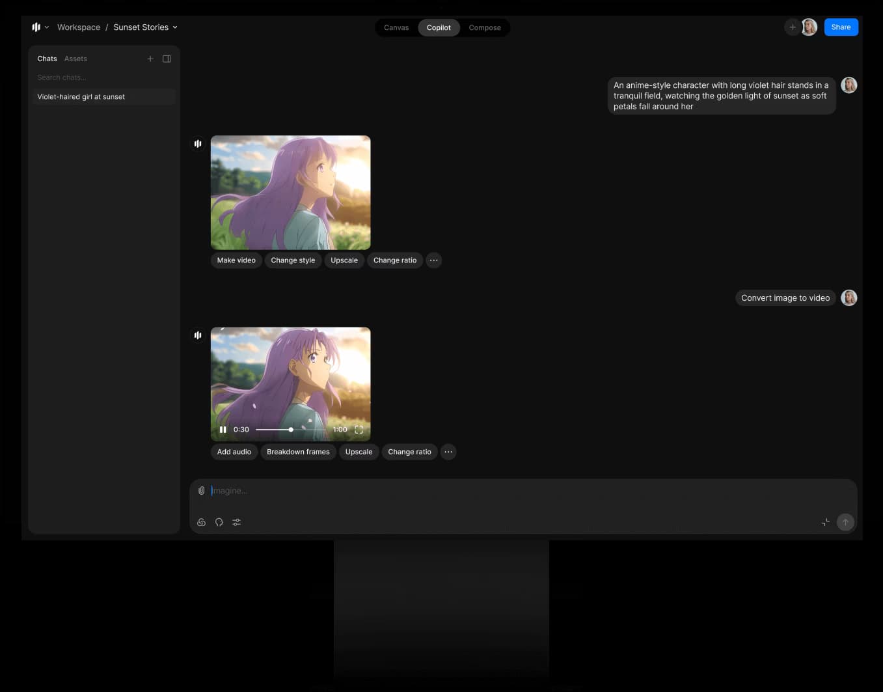This screenshot has width=883, height=692.
Task: Open the prompt settings sliders icon
Action: pos(237,522)
